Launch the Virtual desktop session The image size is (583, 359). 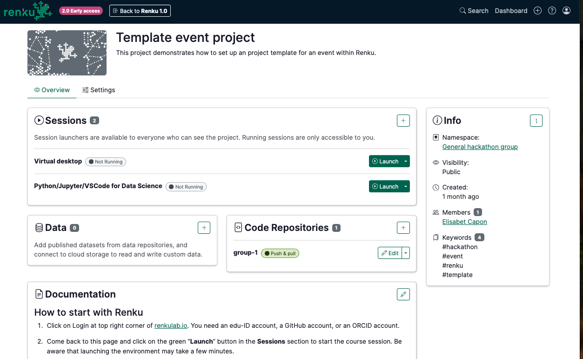pyautogui.click(x=387, y=161)
